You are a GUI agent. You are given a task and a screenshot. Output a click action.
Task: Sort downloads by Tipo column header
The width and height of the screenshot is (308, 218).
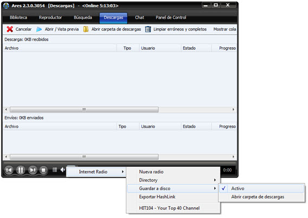tap(128, 48)
